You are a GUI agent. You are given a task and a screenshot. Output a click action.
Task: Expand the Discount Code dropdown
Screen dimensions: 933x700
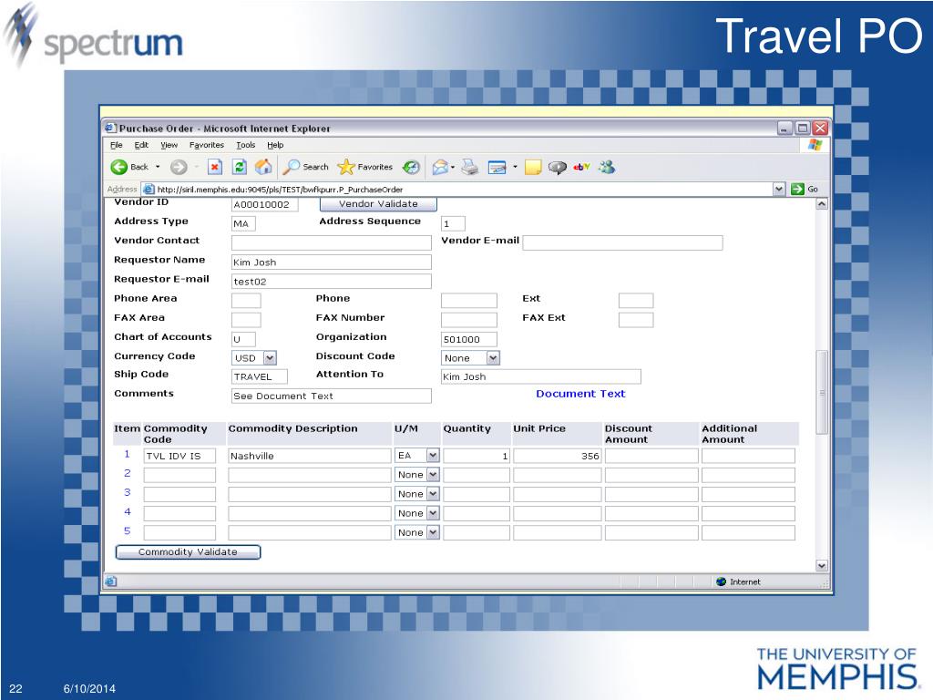pyautogui.click(x=493, y=357)
